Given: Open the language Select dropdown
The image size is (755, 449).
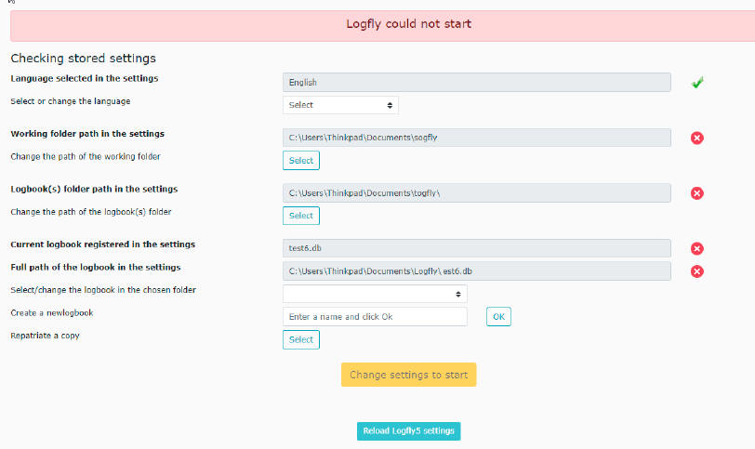Looking at the screenshot, I should tap(340, 105).
